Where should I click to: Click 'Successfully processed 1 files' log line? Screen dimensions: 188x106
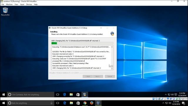70,63
